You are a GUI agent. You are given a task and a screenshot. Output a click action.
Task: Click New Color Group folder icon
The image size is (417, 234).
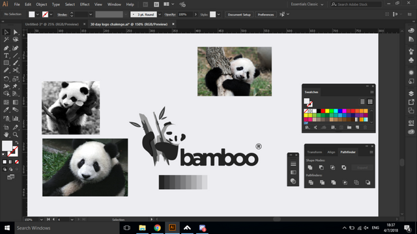[349, 127]
